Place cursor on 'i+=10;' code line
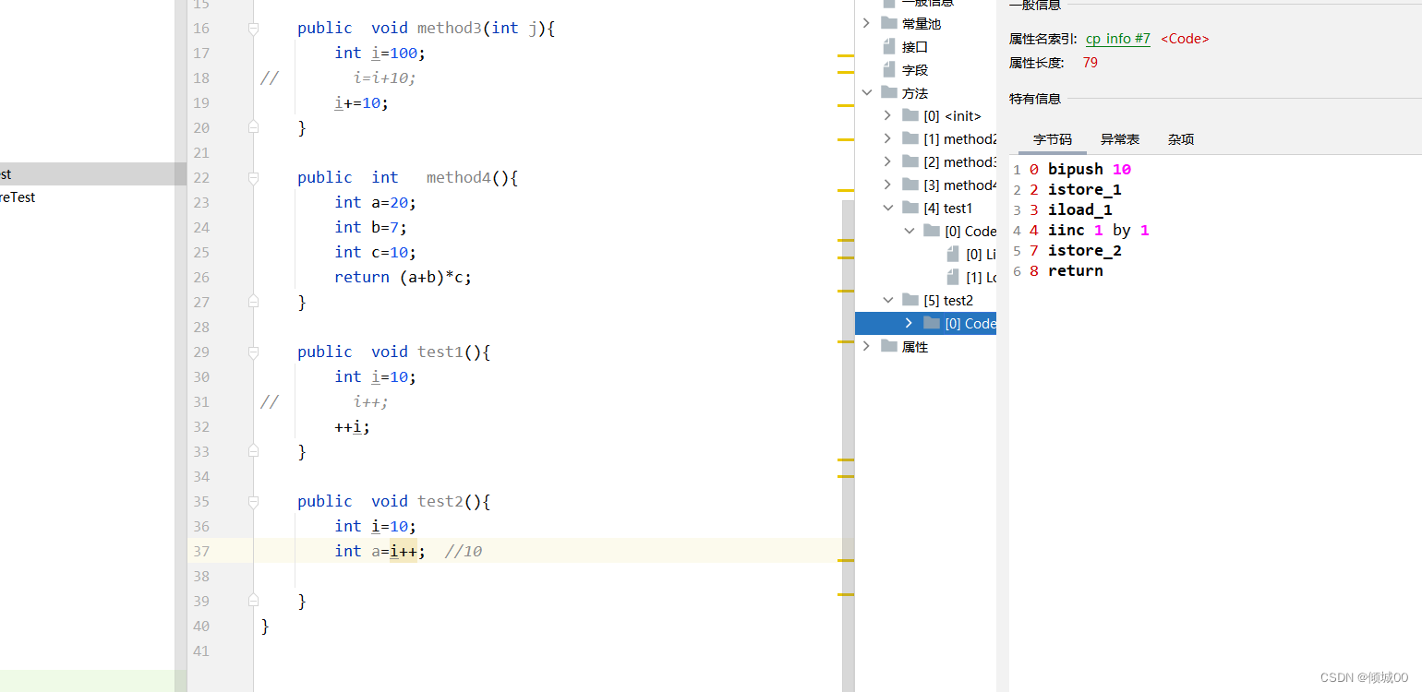This screenshot has width=1422, height=692. tap(361, 103)
